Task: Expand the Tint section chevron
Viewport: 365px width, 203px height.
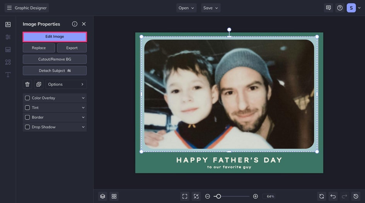Action: 83,108
